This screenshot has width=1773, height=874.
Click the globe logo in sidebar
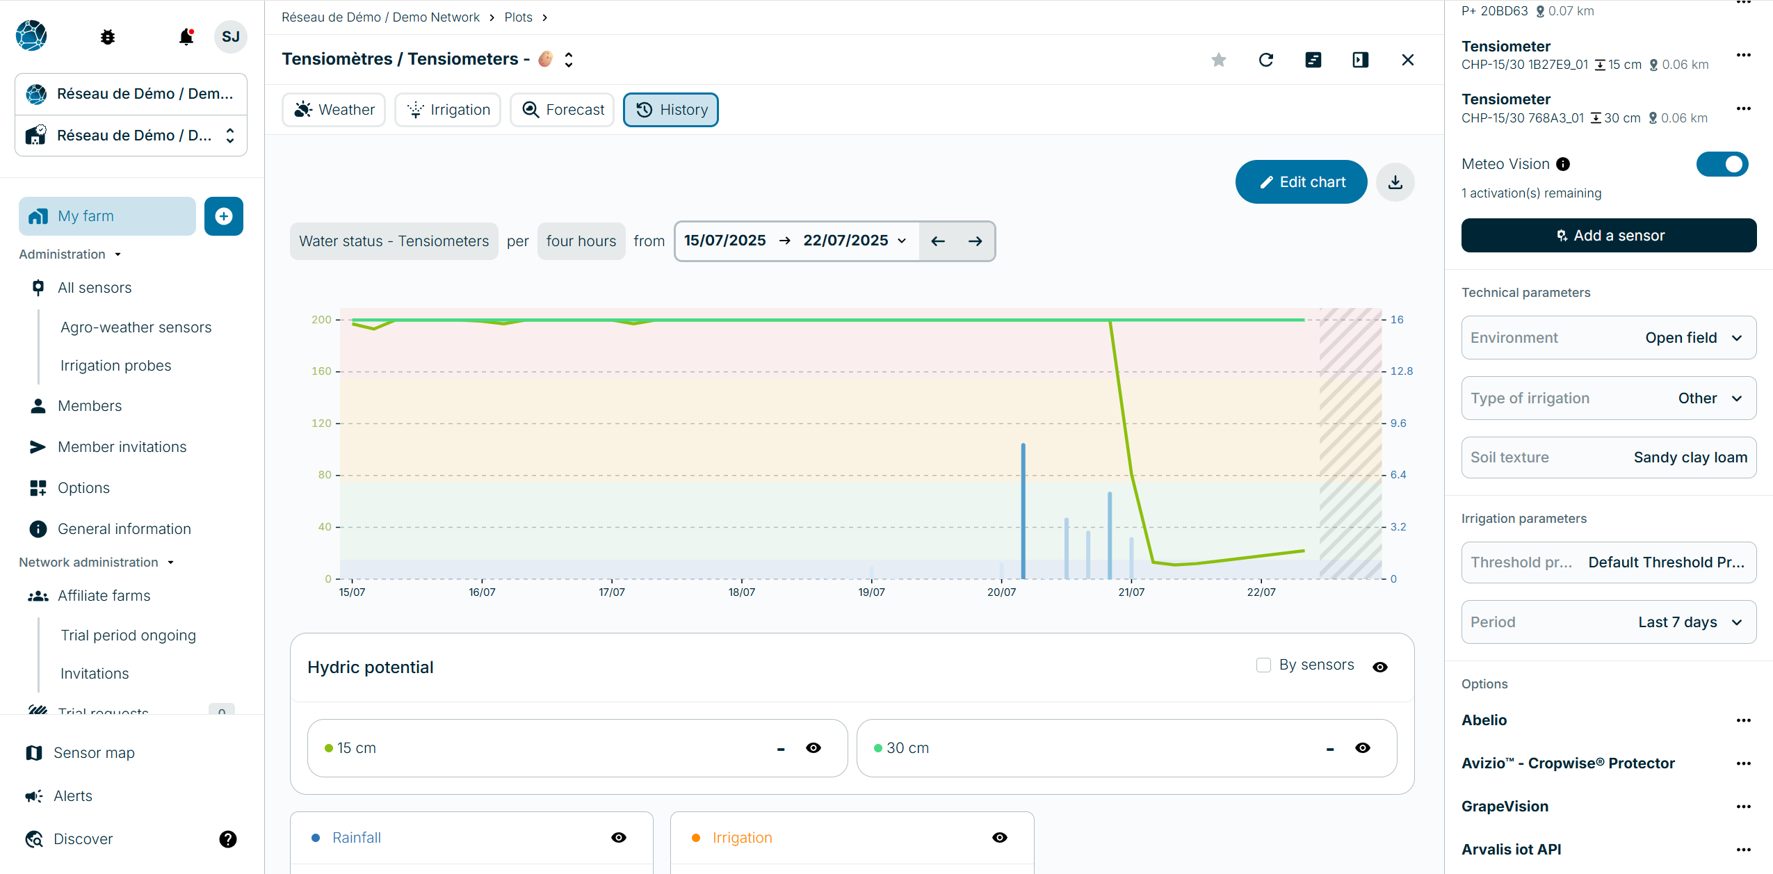click(31, 35)
